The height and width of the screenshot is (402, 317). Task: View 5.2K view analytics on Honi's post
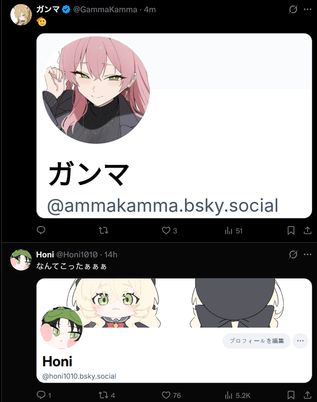pos(237,395)
